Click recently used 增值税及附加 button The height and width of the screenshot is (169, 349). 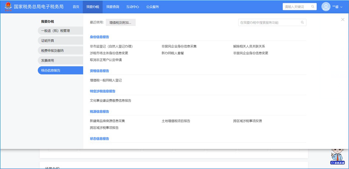pos(121,23)
